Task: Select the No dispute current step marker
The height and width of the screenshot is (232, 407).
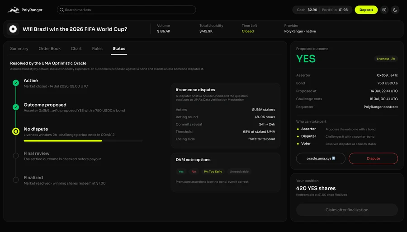Action: (16, 131)
